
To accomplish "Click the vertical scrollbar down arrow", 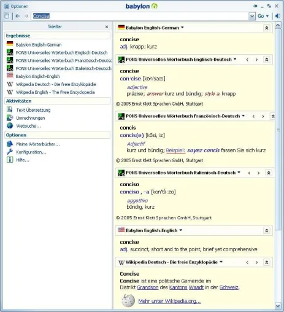I will coord(278,306).
